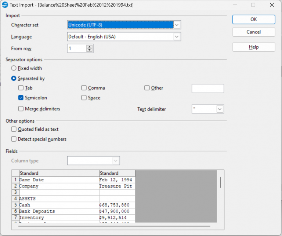Uncheck the Semicolon separator checkbox
282x236 pixels.
tap(21, 98)
